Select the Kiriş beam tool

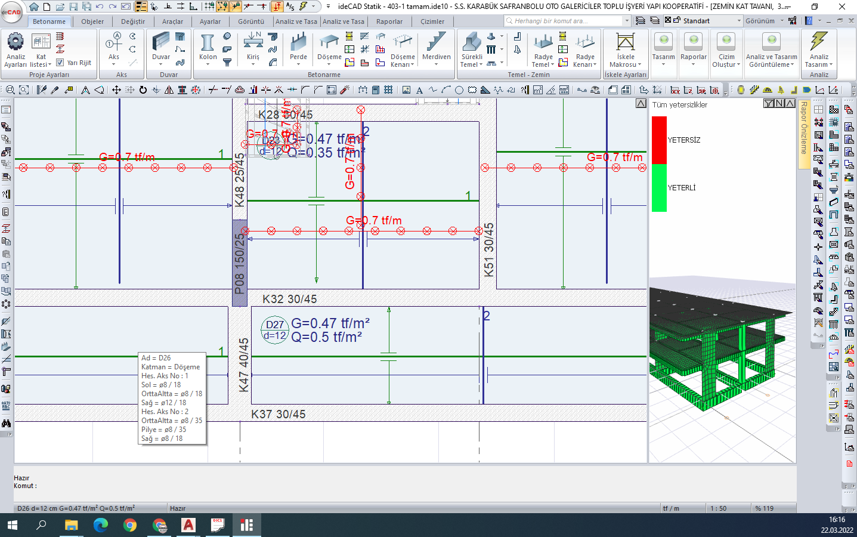[253, 43]
